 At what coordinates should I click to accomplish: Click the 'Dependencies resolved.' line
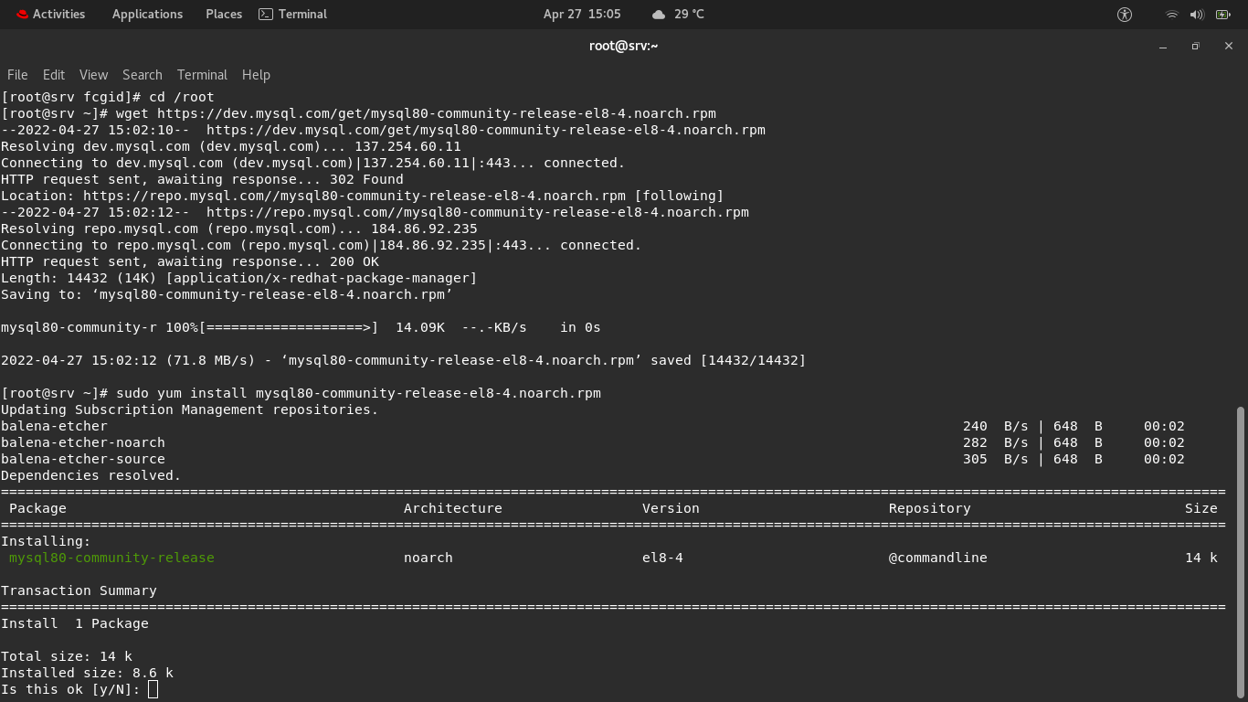point(90,475)
